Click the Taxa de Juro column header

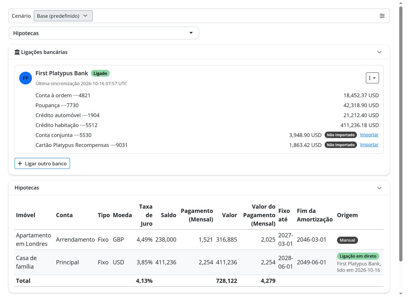[x=146, y=215]
